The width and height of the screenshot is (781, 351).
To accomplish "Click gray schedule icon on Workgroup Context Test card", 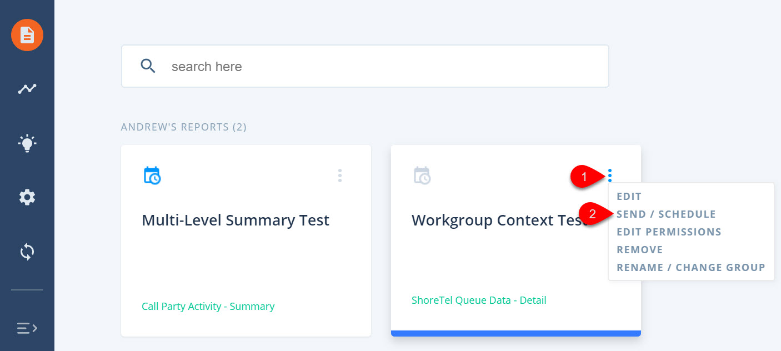I will pyautogui.click(x=422, y=175).
